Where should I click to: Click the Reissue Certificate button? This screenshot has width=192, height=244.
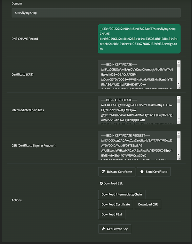pyautogui.click(x=117, y=172)
